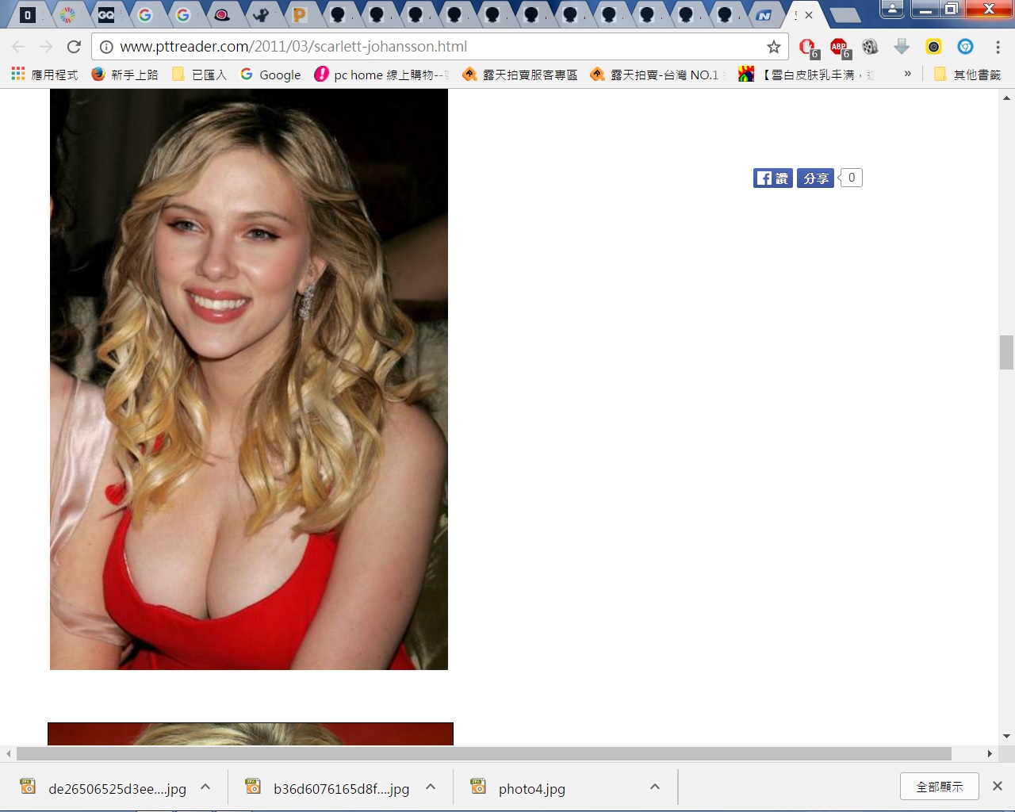Switch to the tab with '0' icon
This screenshot has height=812, width=1015.
[x=28, y=15]
